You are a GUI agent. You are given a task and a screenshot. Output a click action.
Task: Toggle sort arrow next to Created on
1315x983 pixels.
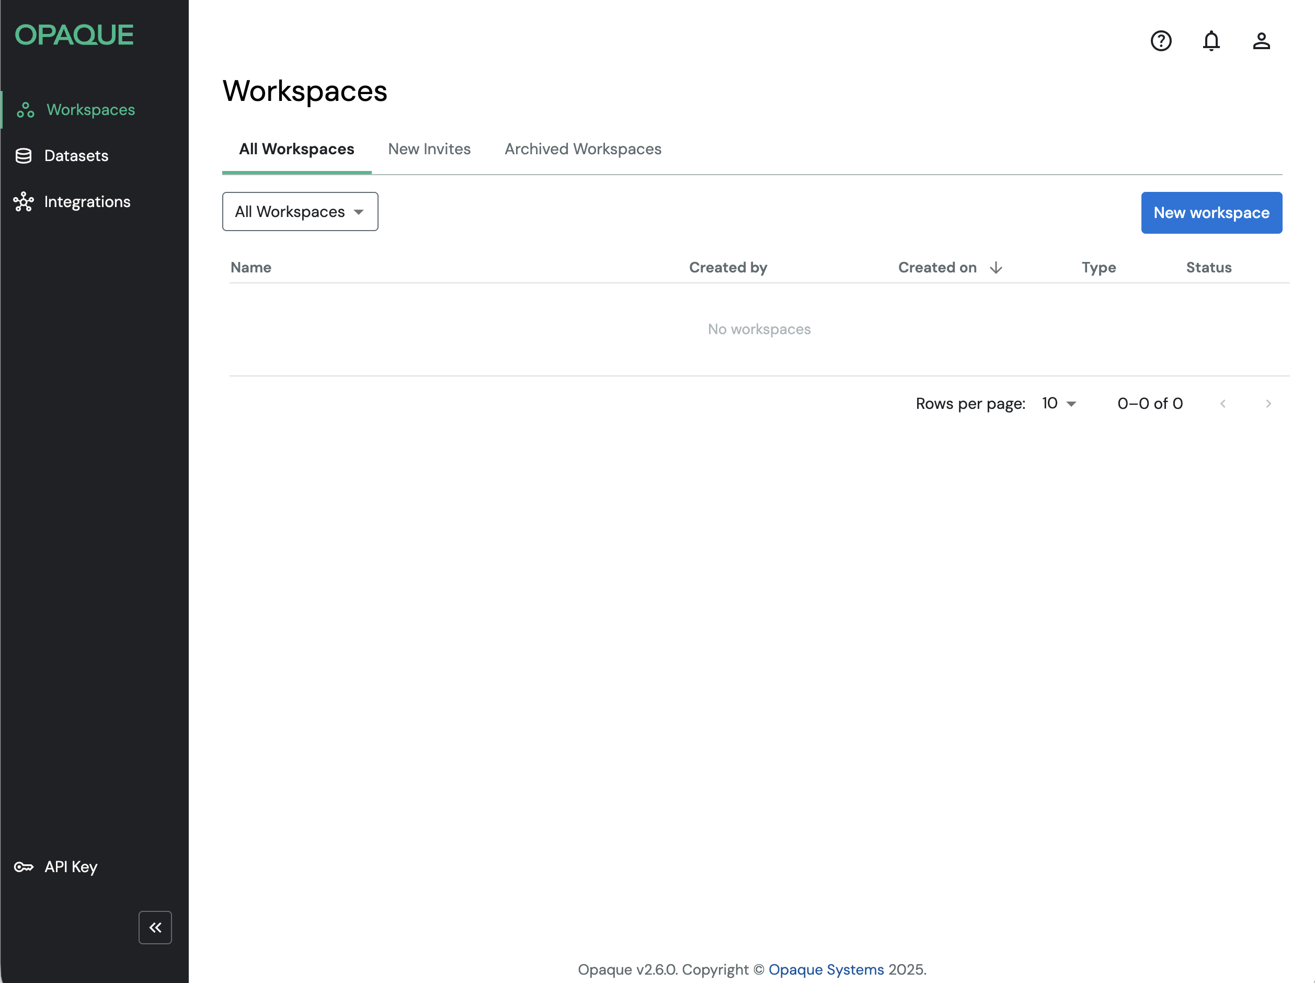click(996, 268)
